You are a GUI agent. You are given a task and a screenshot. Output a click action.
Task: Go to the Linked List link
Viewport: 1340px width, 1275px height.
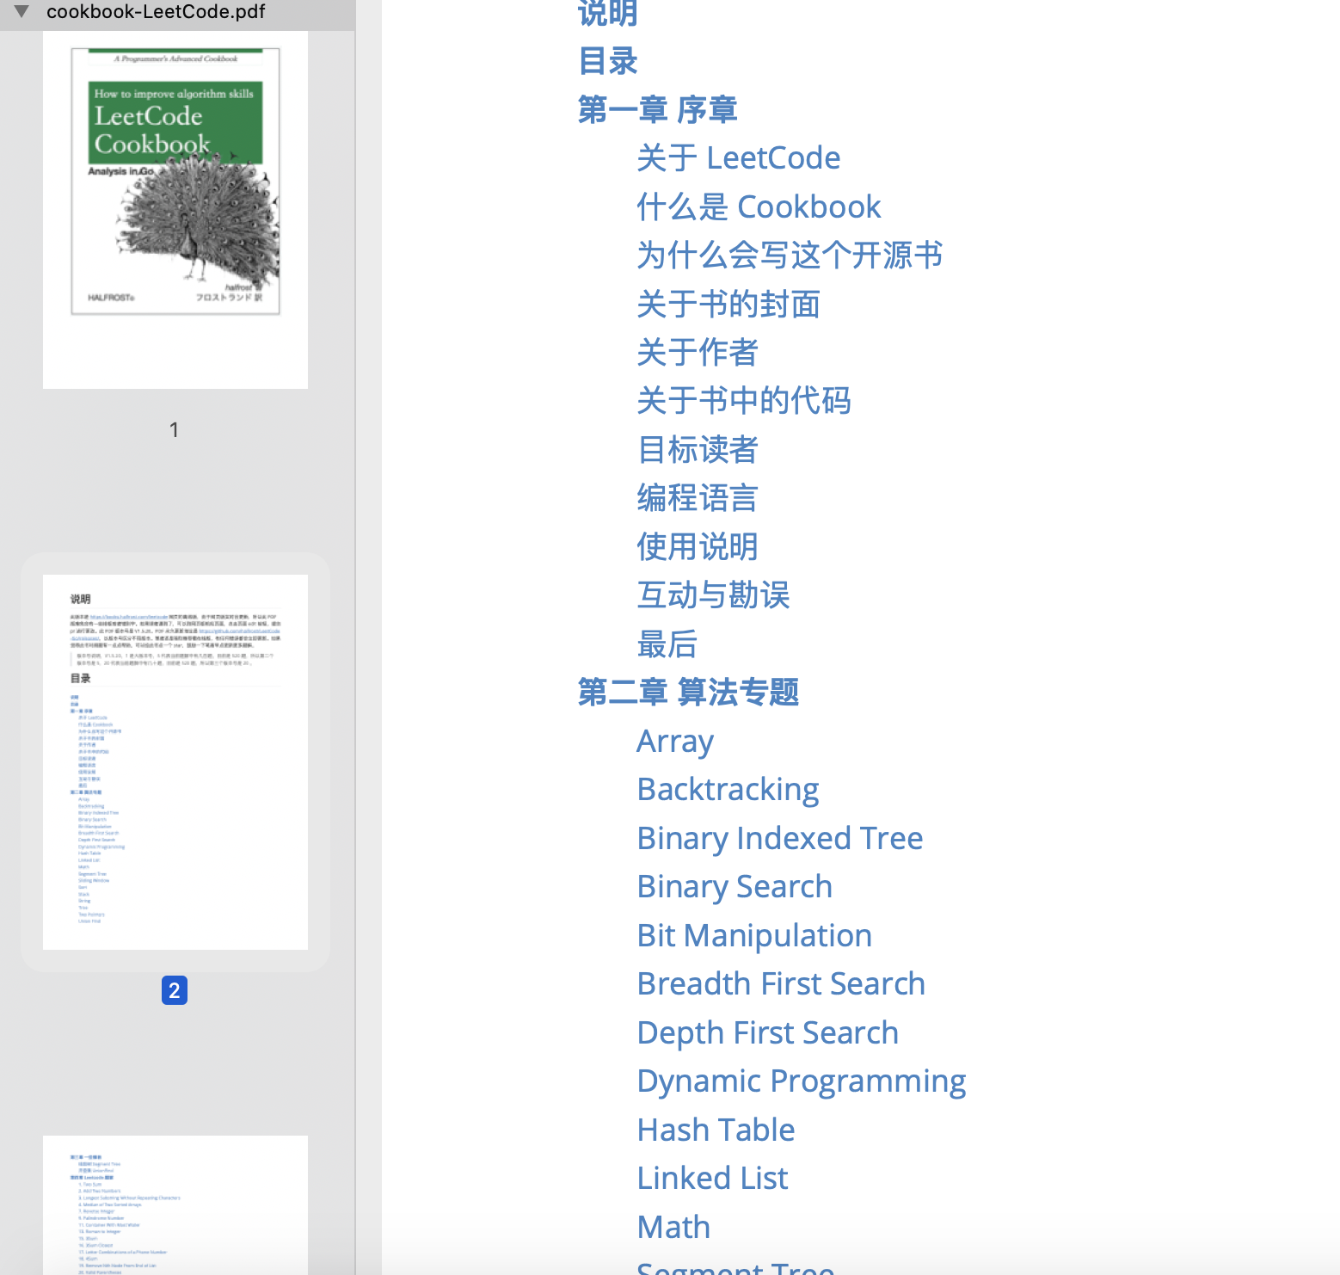713,1179
